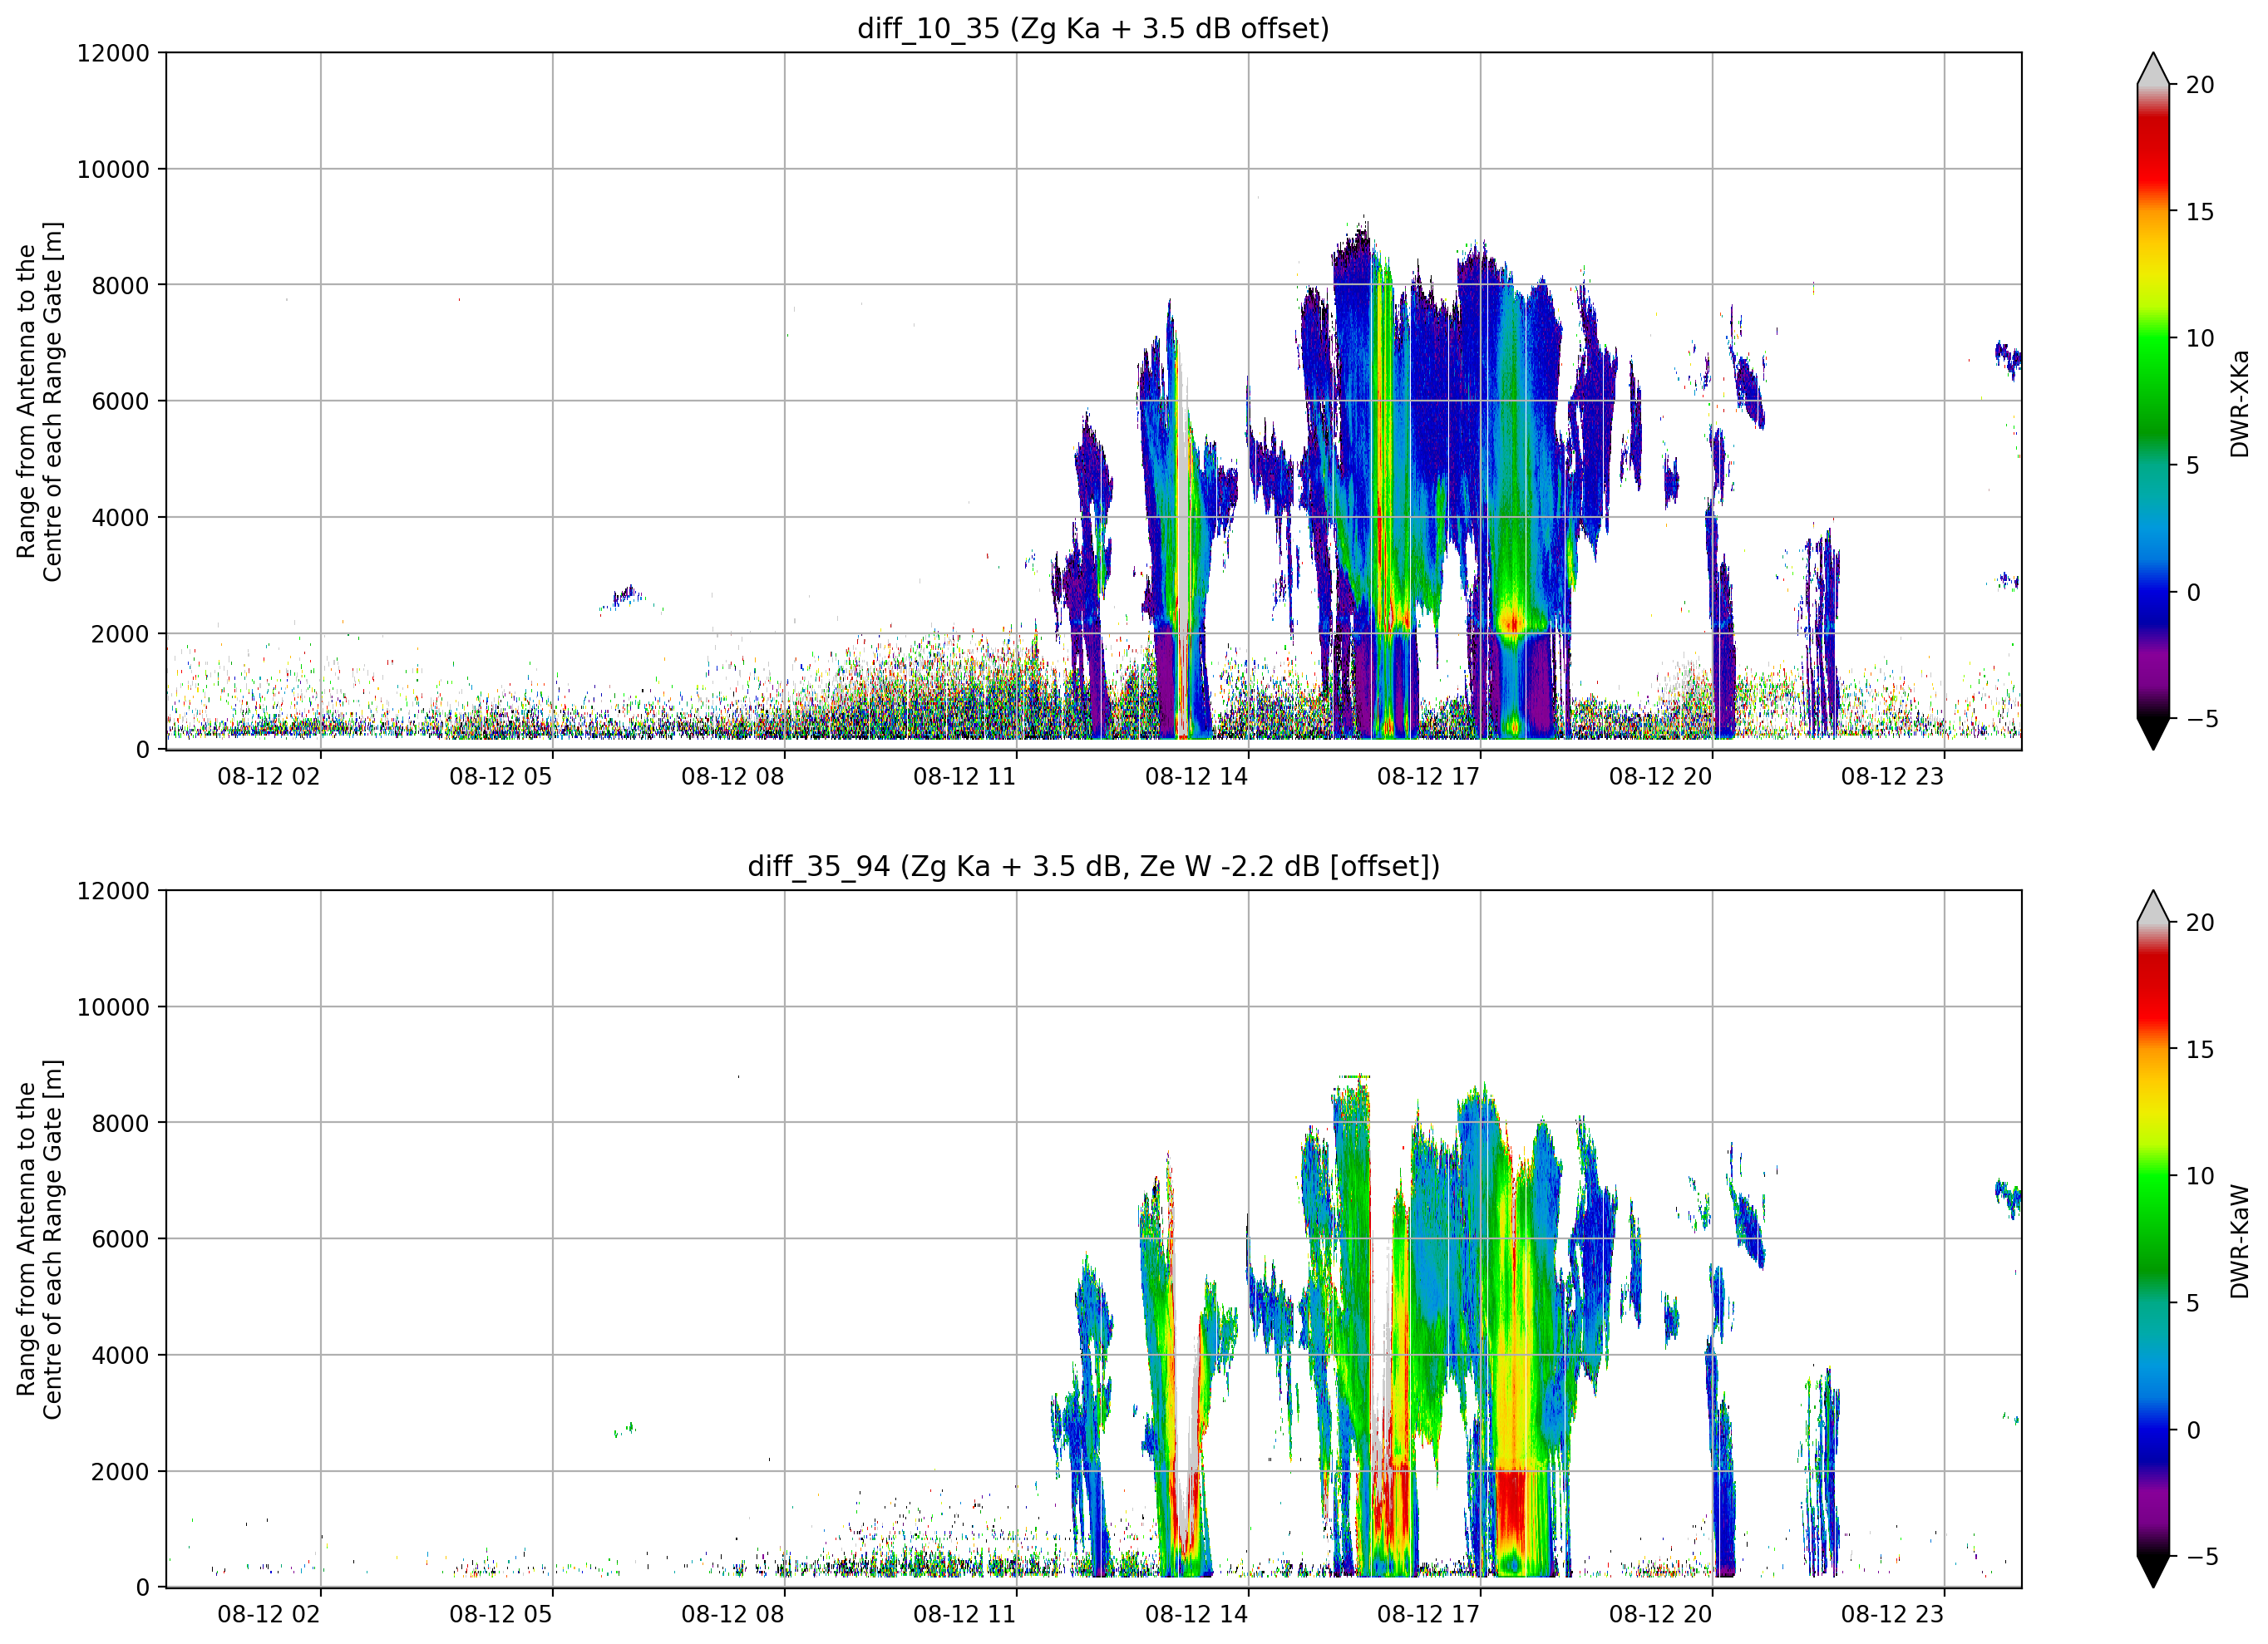Viewport: 2268px width, 1644px height.
Task: Click the DWR-KaW colorbar label
Action: click(x=2240, y=1241)
